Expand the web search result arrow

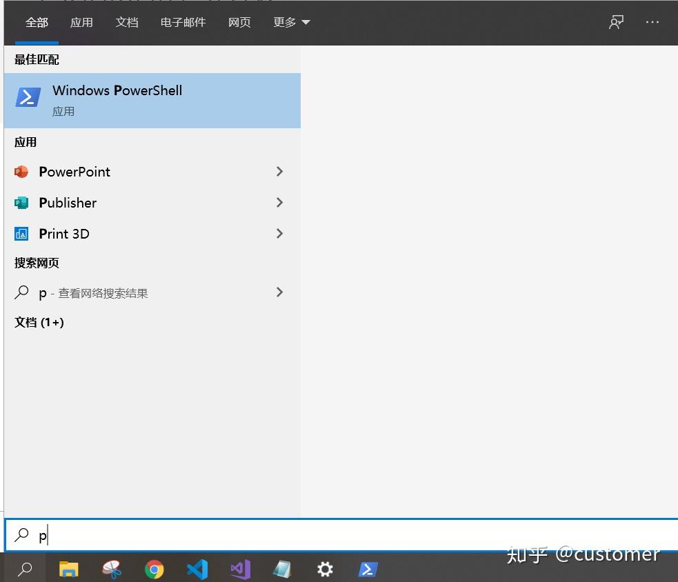coord(279,292)
